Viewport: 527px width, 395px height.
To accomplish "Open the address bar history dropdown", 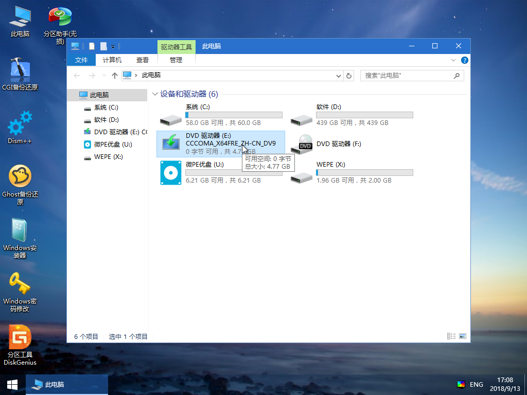I will [338, 75].
